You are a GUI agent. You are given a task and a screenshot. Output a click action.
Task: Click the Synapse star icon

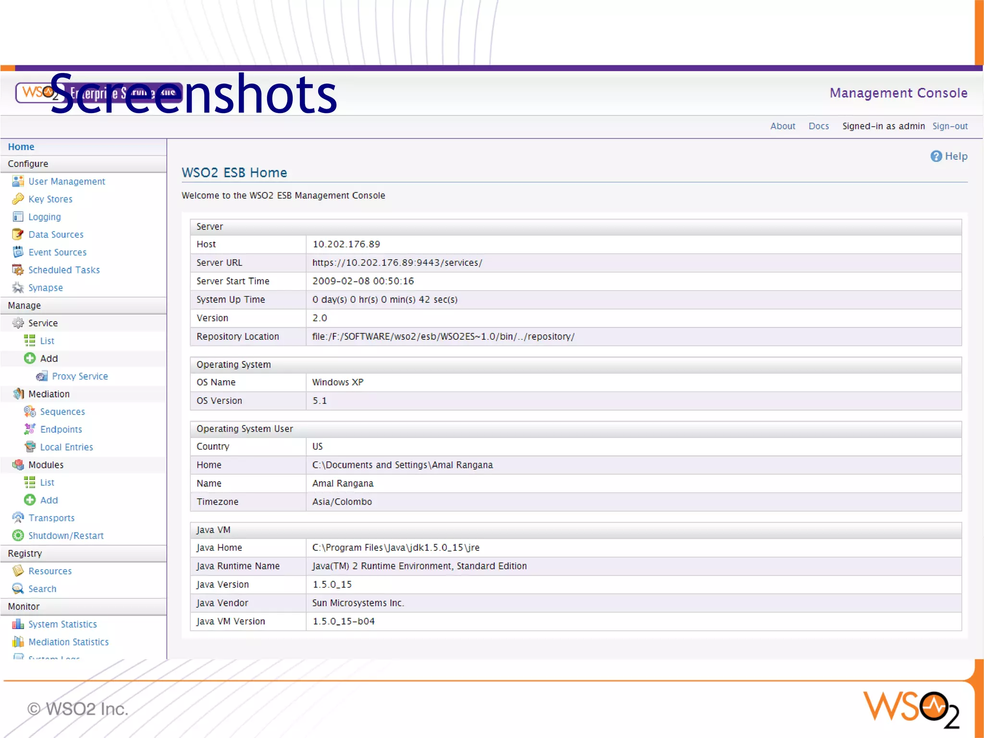(x=18, y=288)
